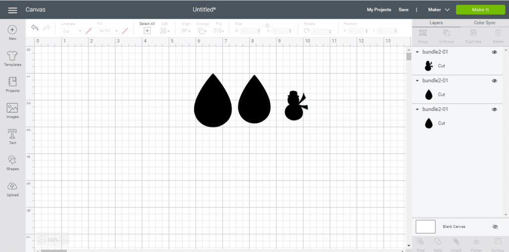This screenshot has height=252, width=509.
Task: Open My Projects link
Action: click(x=379, y=10)
